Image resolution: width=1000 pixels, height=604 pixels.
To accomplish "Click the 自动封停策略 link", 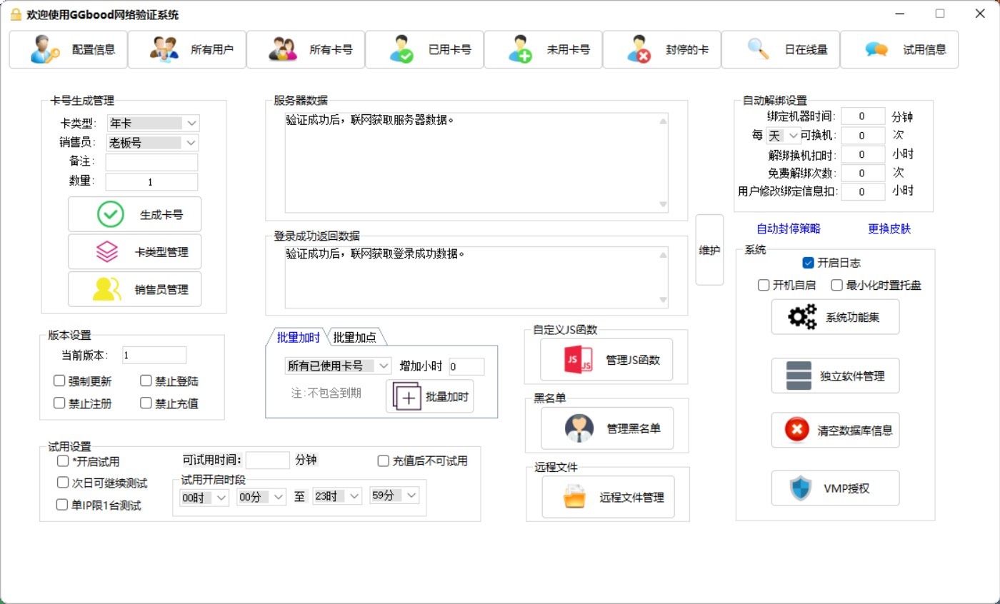I will pos(789,228).
